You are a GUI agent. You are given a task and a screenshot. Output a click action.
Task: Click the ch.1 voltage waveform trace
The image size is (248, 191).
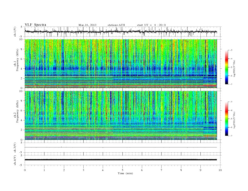coord(121,32)
